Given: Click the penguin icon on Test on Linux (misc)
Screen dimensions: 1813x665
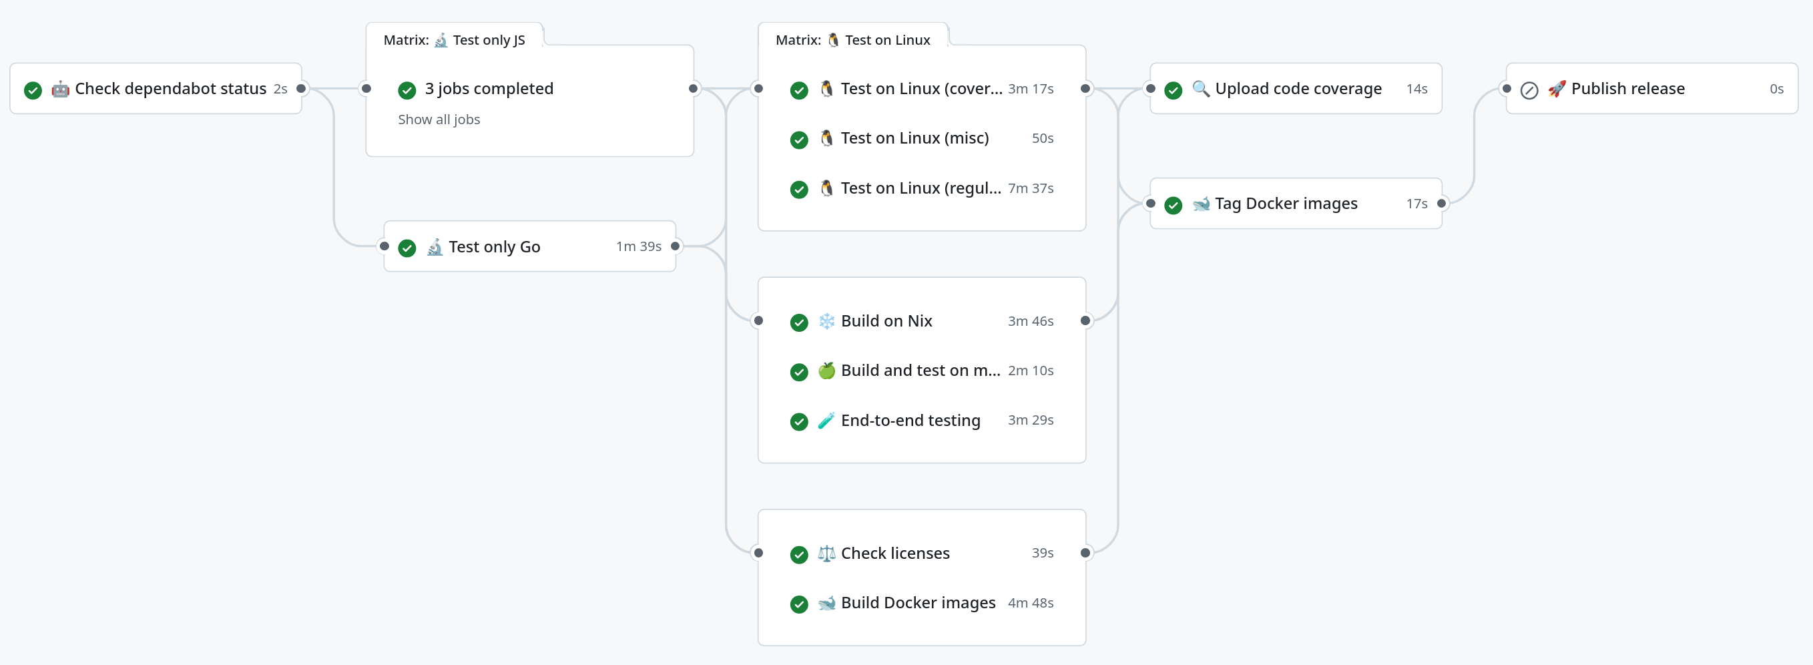Looking at the screenshot, I should (826, 139).
